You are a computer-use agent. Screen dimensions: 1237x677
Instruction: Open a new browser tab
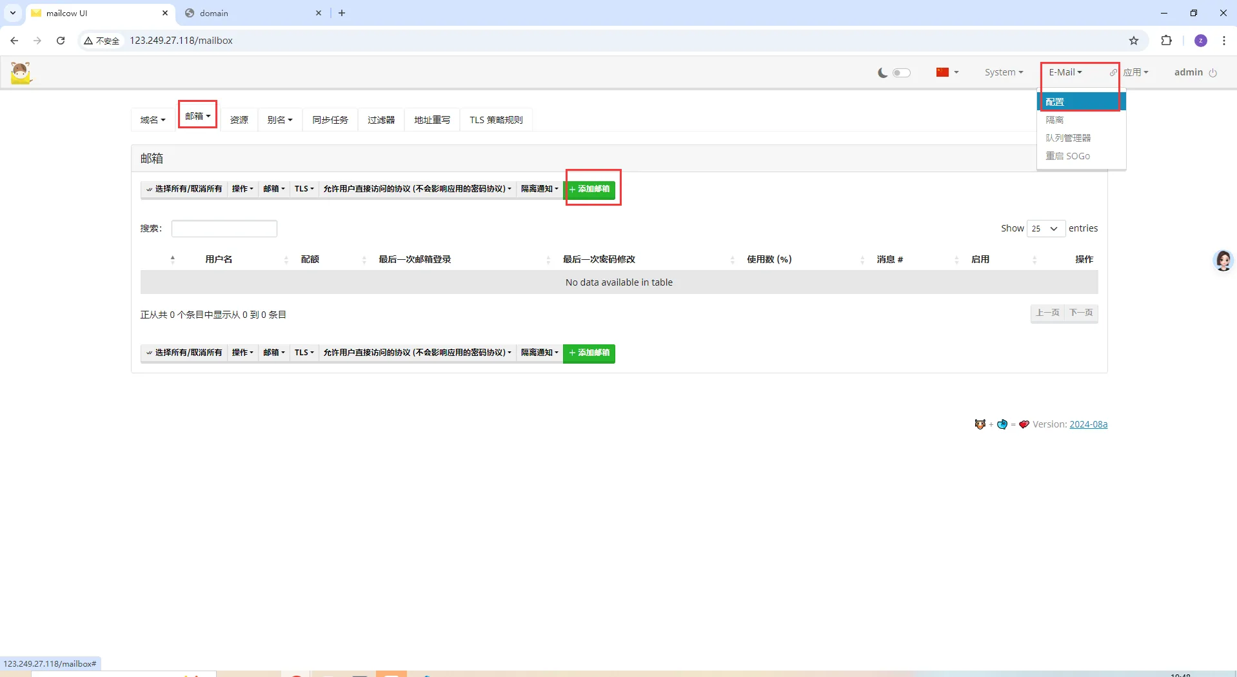point(342,13)
